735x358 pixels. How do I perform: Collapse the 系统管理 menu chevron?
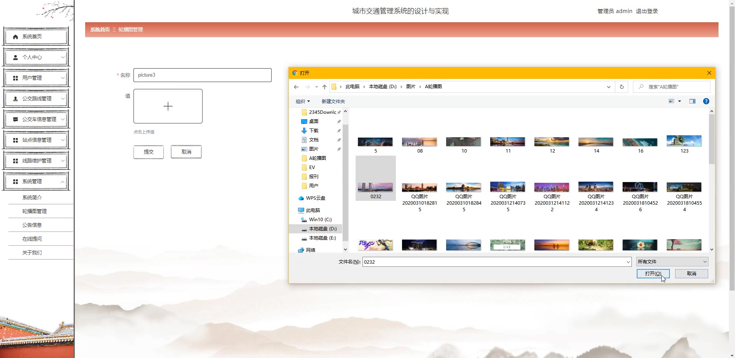(63, 181)
